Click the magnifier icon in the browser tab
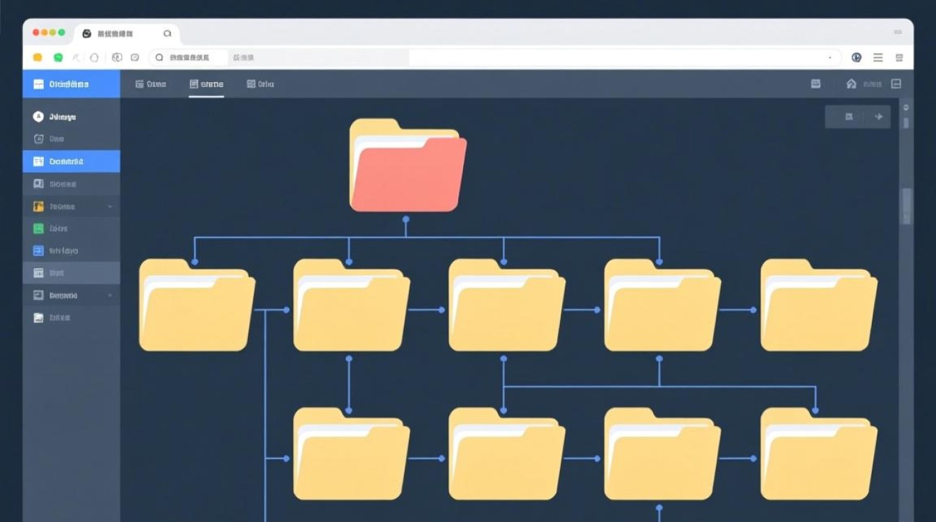936x522 pixels. click(x=167, y=33)
